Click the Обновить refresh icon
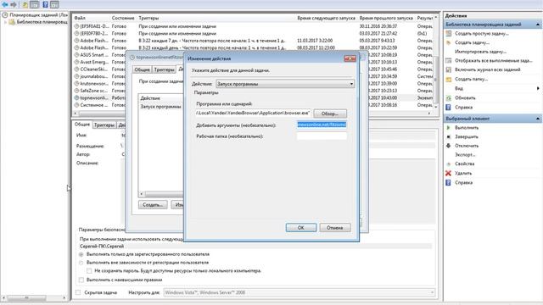543x305 pixels. 449,98
